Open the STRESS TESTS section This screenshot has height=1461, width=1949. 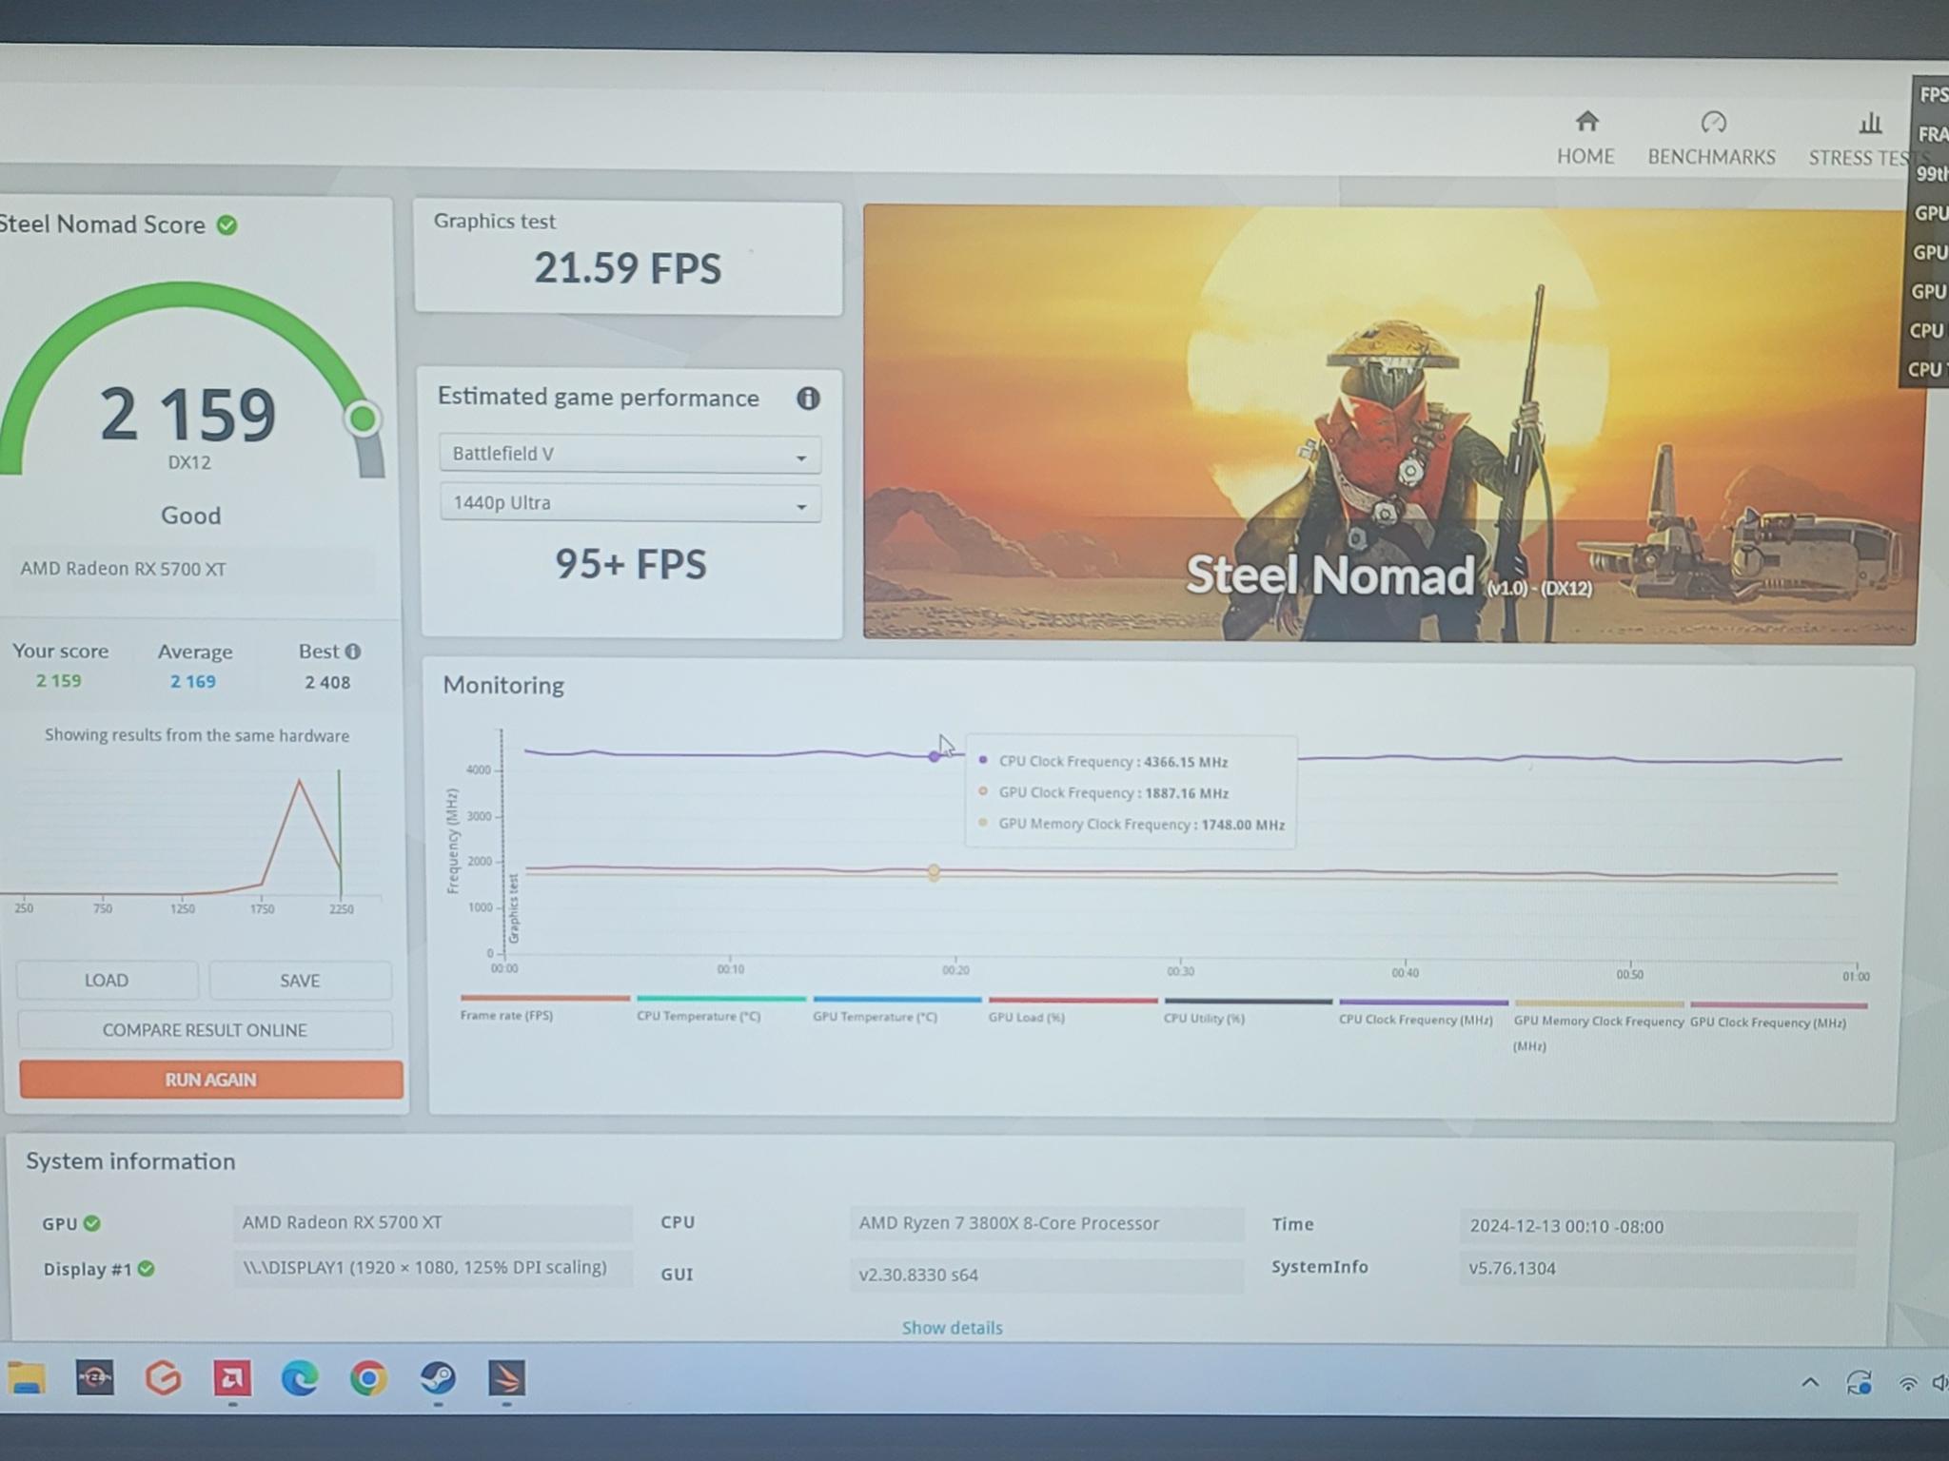pyautogui.click(x=1860, y=141)
